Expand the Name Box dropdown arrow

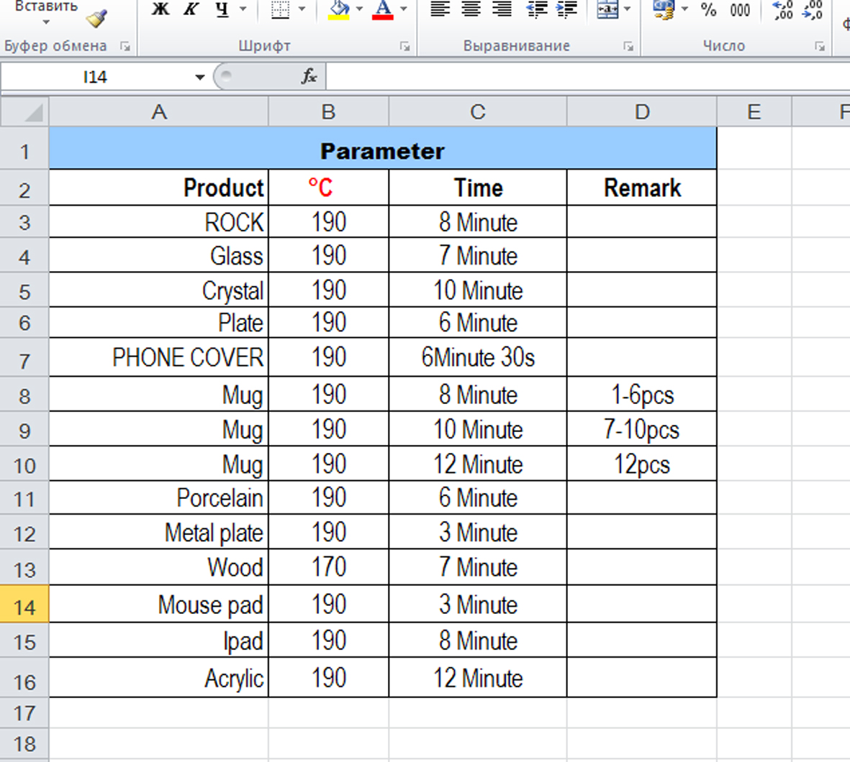click(x=200, y=78)
